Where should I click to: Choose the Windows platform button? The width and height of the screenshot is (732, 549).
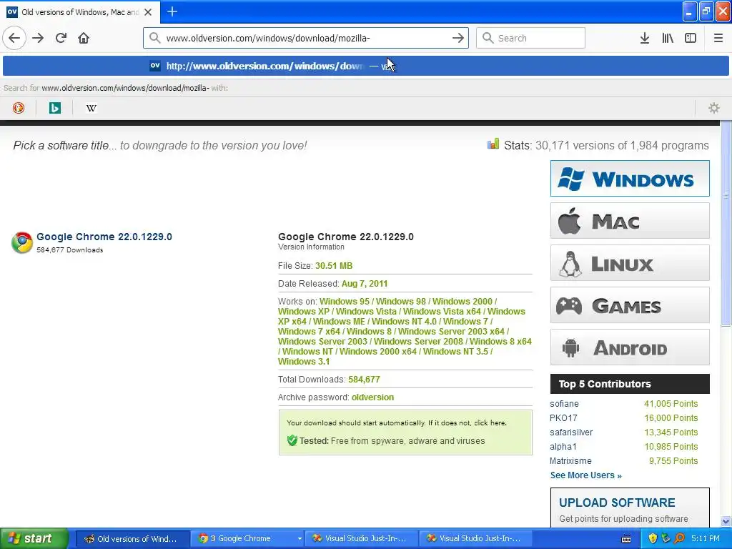coord(630,178)
